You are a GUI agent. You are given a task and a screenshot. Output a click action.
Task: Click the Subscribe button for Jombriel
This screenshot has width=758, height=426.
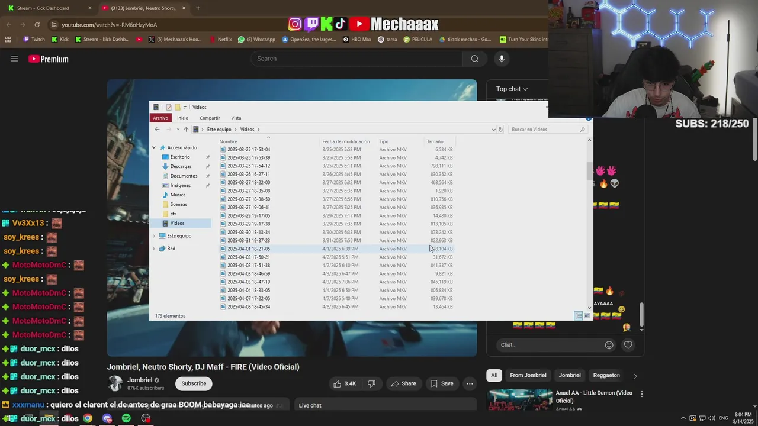194,383
